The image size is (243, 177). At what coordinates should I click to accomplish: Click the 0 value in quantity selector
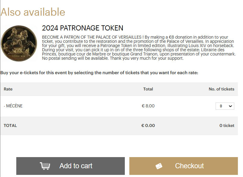[x=221, y=106]
